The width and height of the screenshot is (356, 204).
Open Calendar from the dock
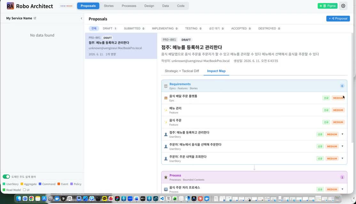168,199
